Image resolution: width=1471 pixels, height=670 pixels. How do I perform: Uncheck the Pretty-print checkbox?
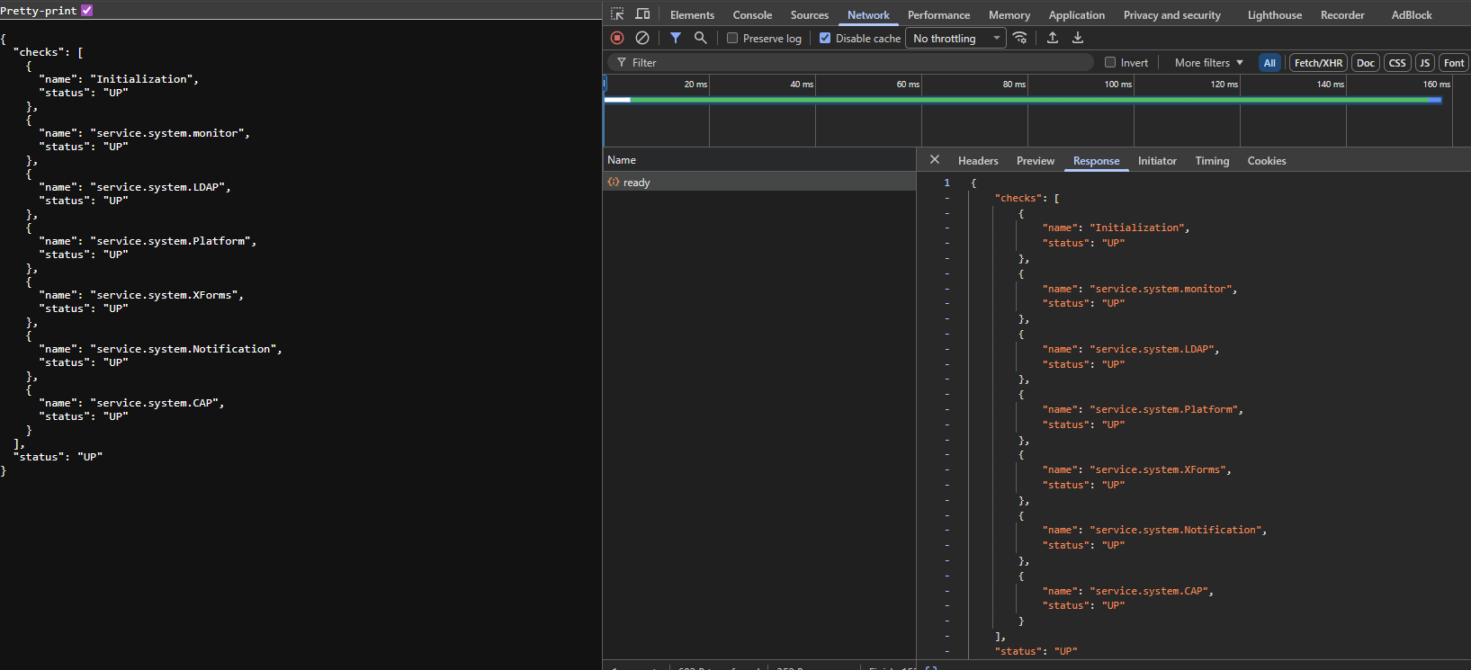(87, 11)
